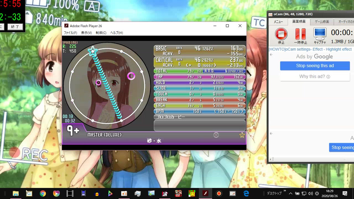Click 'Why this ad?' in the oCam ad

315,77
